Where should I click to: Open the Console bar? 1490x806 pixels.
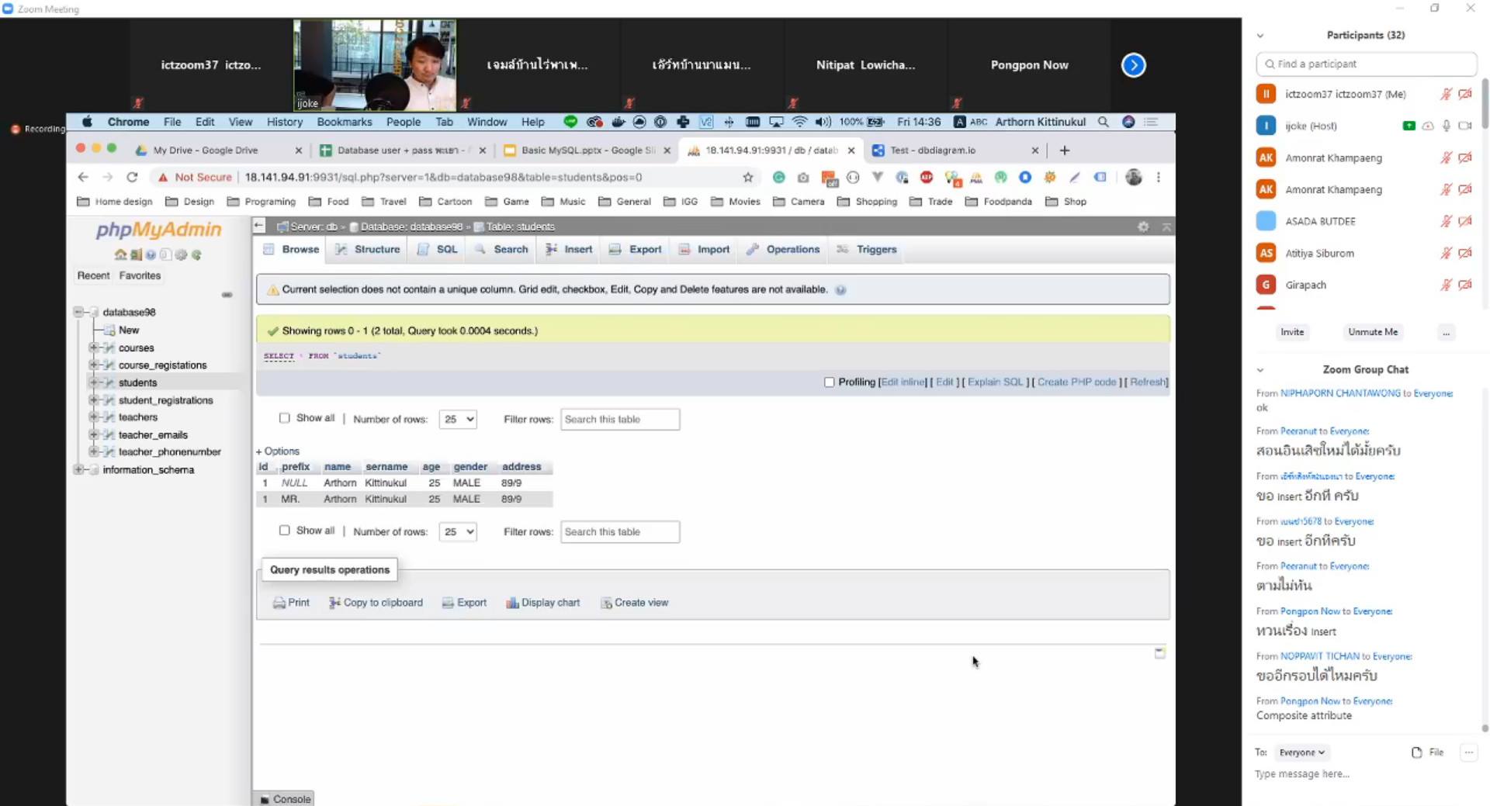click(x=284, y=798)
